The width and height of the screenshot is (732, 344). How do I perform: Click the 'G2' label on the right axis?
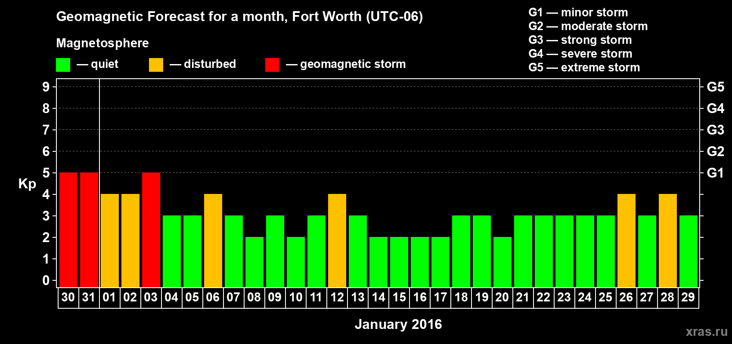pos(716,151)
